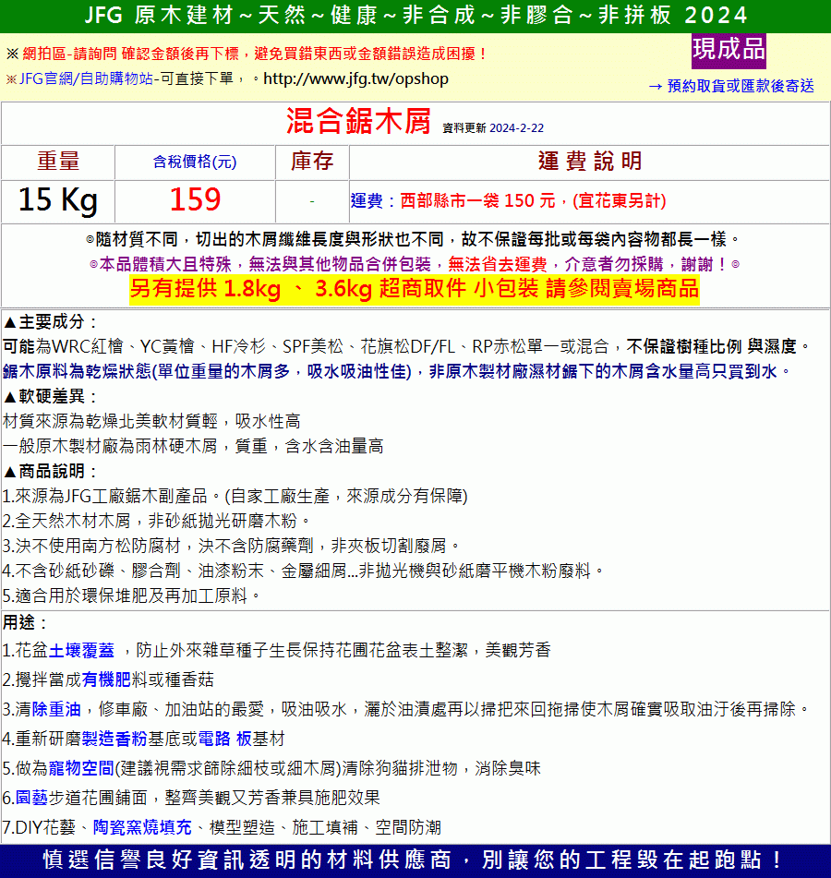This screenshot has width=831, height=878.
Task: Click the purple 本品體積大且特殊 notice line
Action: (x=415, y=264)
